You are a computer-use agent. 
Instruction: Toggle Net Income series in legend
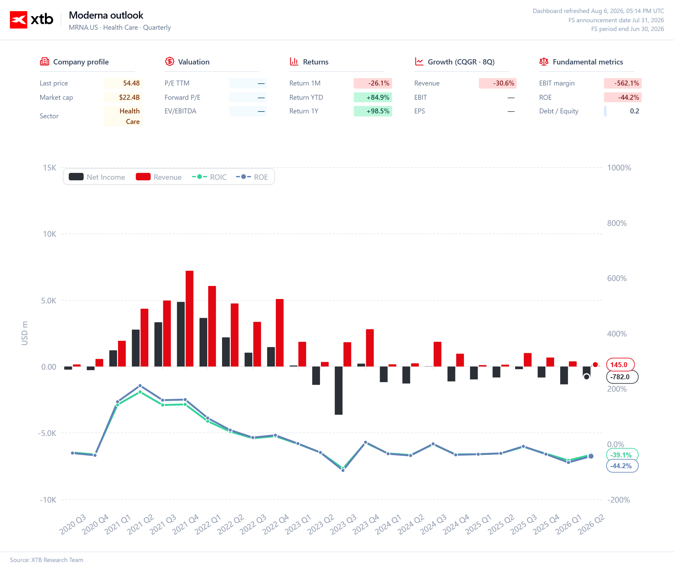click(97, 177)
